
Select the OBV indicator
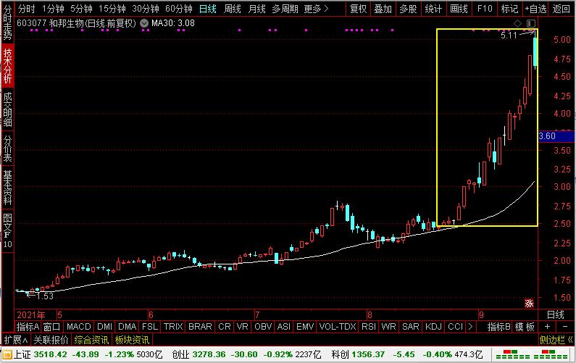point(263,327)
